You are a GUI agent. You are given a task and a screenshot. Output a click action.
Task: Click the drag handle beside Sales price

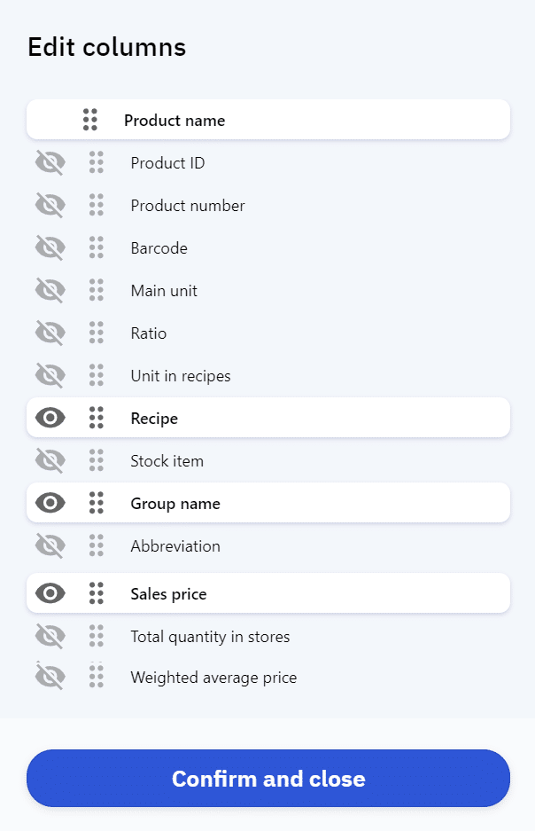click(97, 594)
